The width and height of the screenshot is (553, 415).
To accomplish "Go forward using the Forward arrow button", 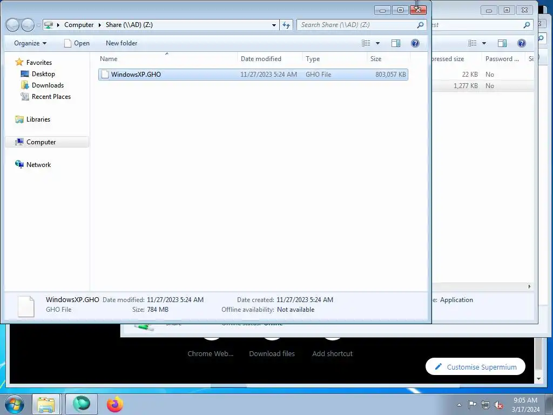I will coord(28,25).
